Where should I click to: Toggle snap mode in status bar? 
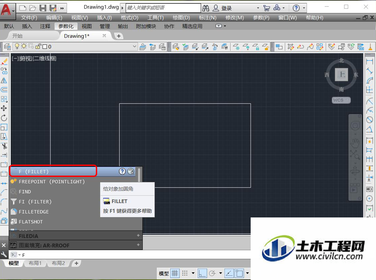point(185,273)
